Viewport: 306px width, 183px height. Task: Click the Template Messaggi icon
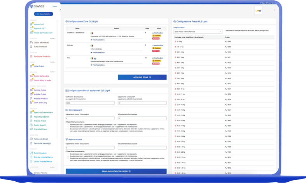point(31,143)
